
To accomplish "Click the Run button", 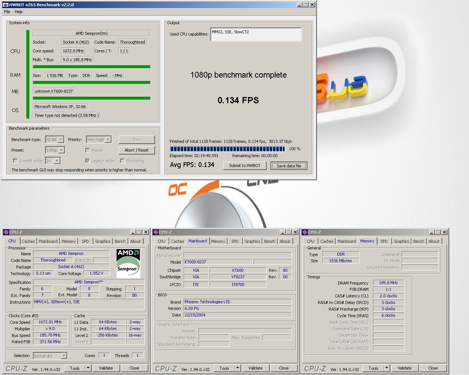I will 137,140.
